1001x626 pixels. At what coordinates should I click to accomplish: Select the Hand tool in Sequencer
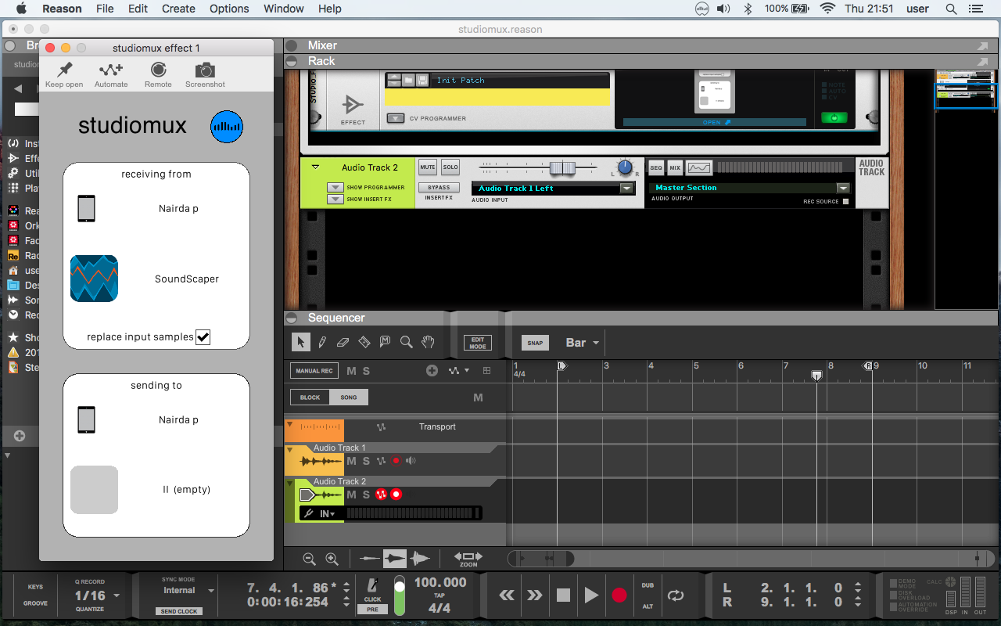coord(427,342)
